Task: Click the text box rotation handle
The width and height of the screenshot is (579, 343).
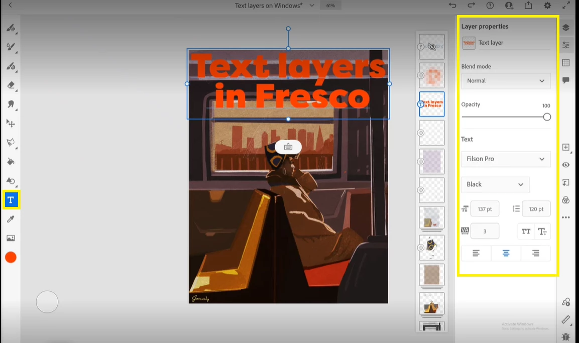Action: pyautogui.click(x=288, y=29)
